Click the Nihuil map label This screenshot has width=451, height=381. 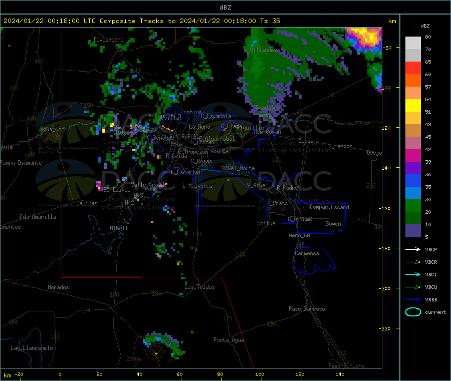pos(118,228)
